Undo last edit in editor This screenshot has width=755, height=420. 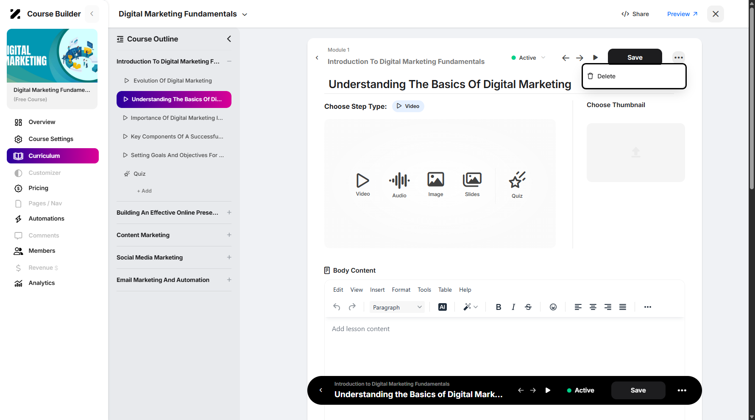(x=337, y=307)
